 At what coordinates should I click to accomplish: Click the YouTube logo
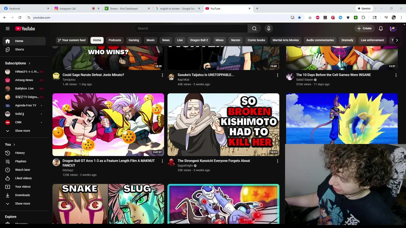click(25, 28)
